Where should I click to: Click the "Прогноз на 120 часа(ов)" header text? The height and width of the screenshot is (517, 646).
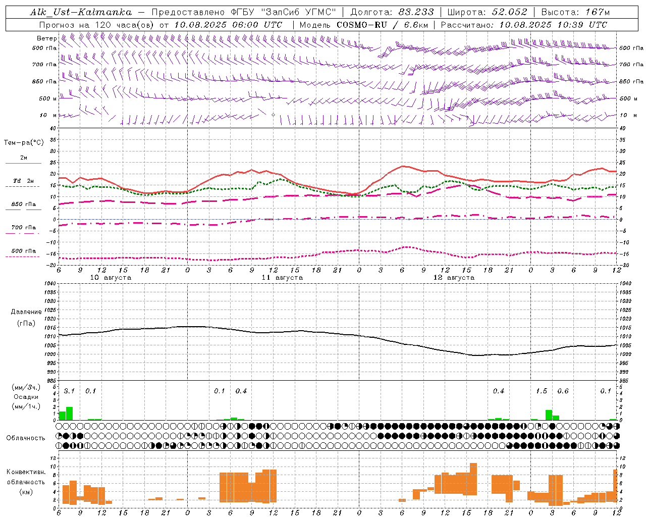click(x=96, y=25)
